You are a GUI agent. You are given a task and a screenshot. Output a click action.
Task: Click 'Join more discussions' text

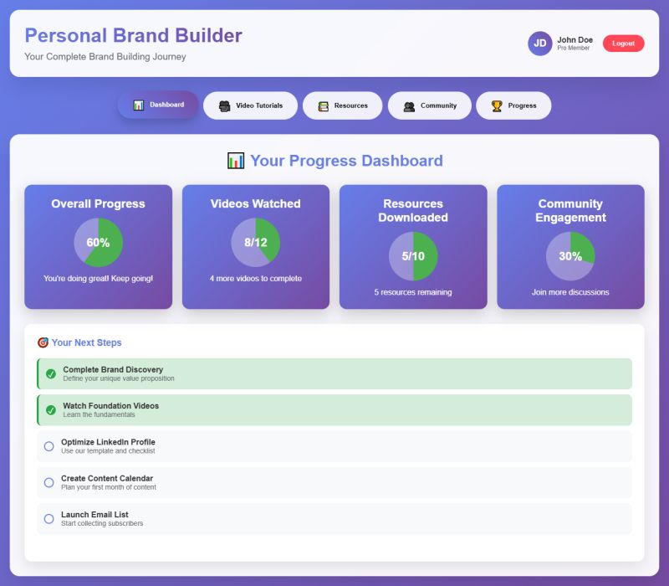(570, 292)
